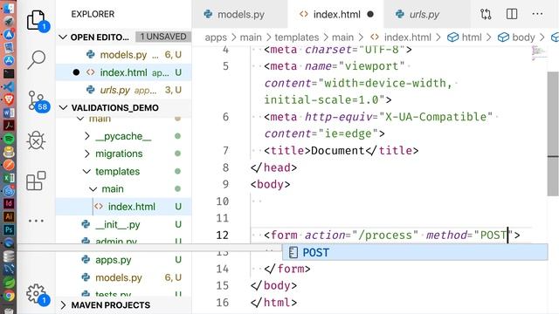Open the Debug view bug icon
Viewport: 559px width, 314px height.
coord(36,140)
